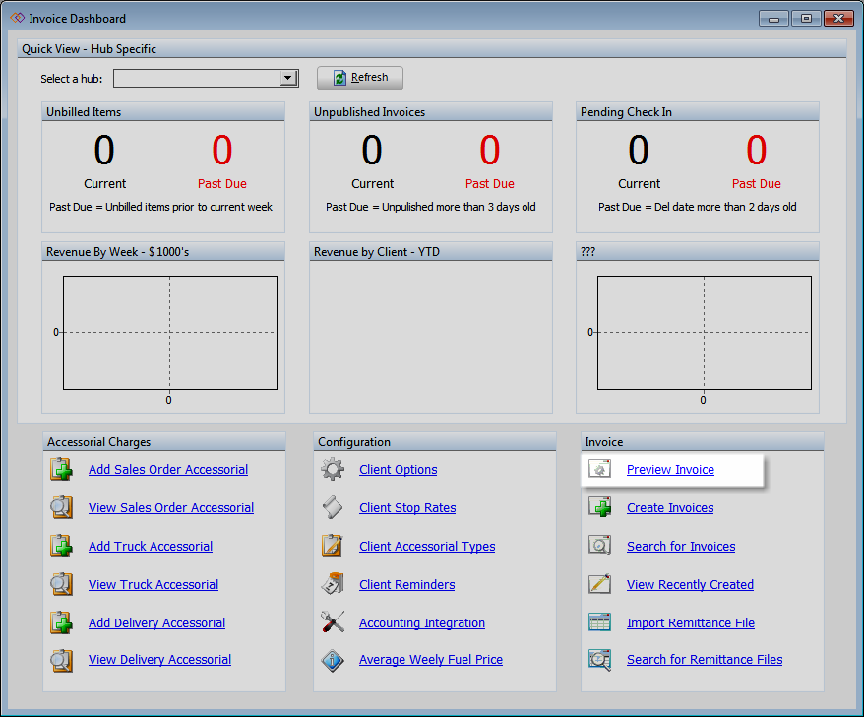Open the Search for Remittance Files link
Image resolution: width=864 pixels, height=717 pixels.
pos(705,660)
